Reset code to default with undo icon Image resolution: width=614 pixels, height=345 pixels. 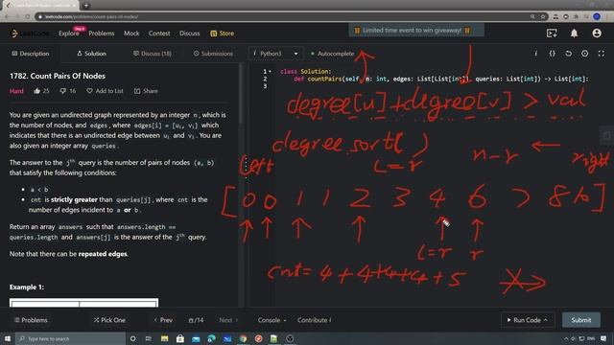click(x=568, y=54)
